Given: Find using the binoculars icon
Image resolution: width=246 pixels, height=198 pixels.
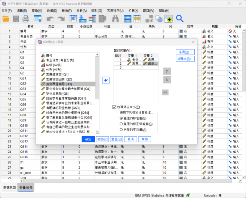Looking at the screenshot, I should click(115, 19).
